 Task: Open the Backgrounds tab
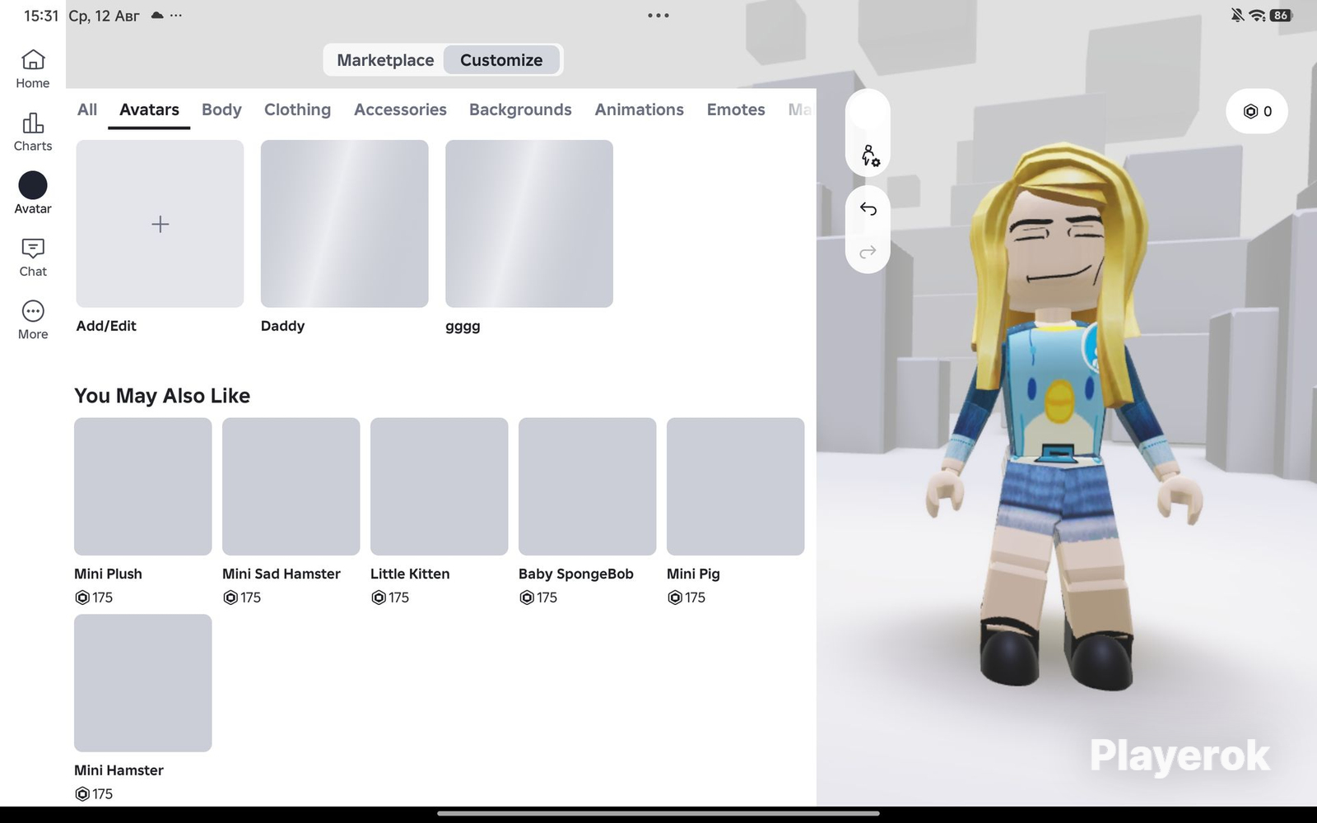point(520,109)
